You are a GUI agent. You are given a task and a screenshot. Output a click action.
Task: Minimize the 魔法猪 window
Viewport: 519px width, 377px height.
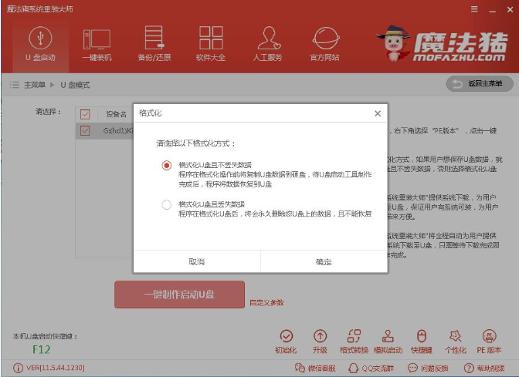coord(493,10)
